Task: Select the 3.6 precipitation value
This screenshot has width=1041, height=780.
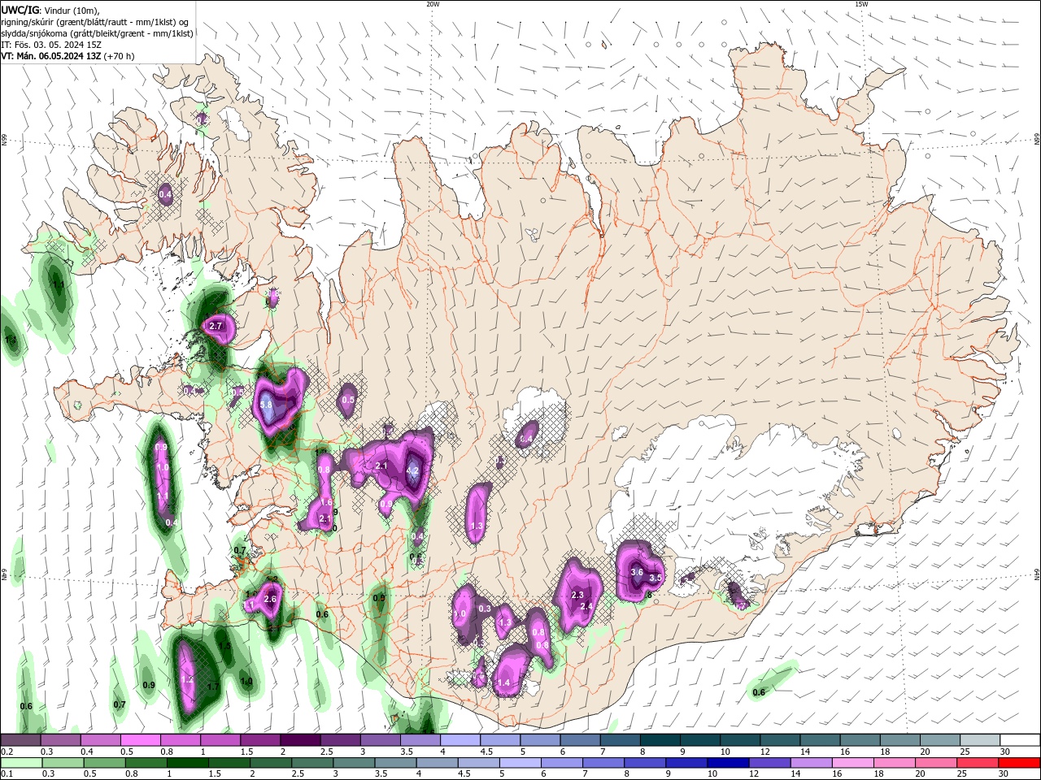Action: 637,572
